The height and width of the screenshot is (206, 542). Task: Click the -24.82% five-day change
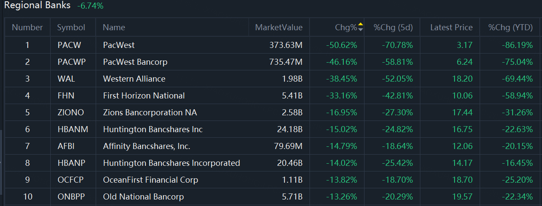(x=397, y=129)
